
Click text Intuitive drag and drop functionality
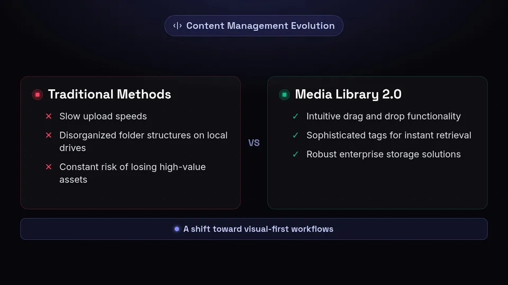(384, 116)
